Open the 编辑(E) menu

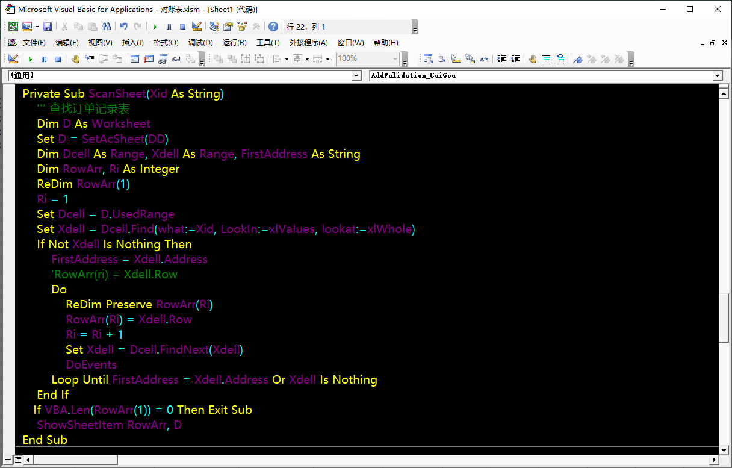pos(67,43)
